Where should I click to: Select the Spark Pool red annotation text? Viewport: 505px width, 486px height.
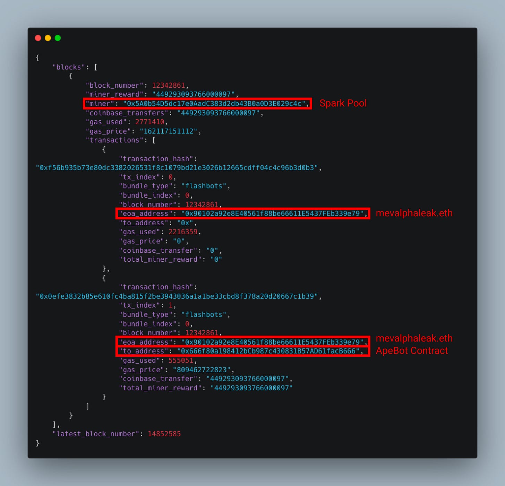pyautogui.click(x=343, y=103)
